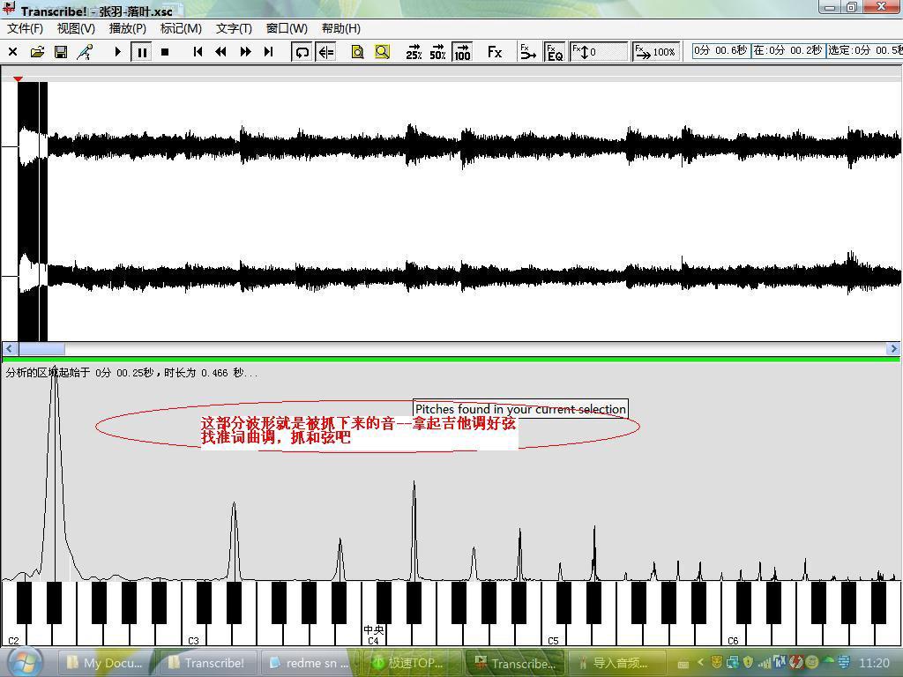Switch to the redme sn taskbar window
The height and width of the screenshot is (677, 903).
[x=309, y=663]
